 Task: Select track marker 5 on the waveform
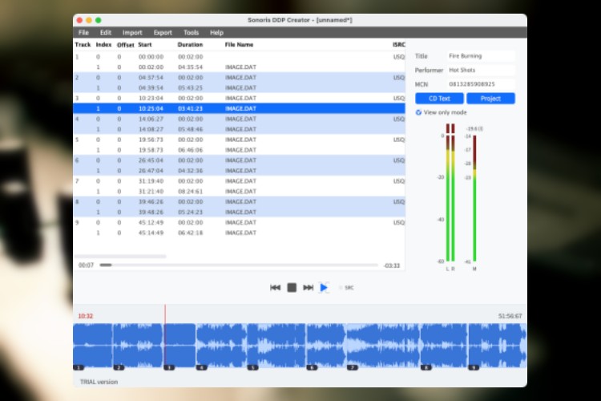[x=252, y=367]
